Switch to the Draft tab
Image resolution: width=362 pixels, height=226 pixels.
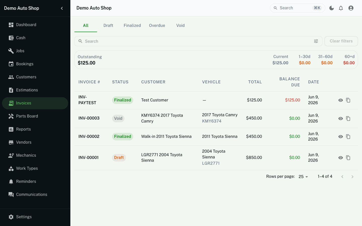(108, 26)
